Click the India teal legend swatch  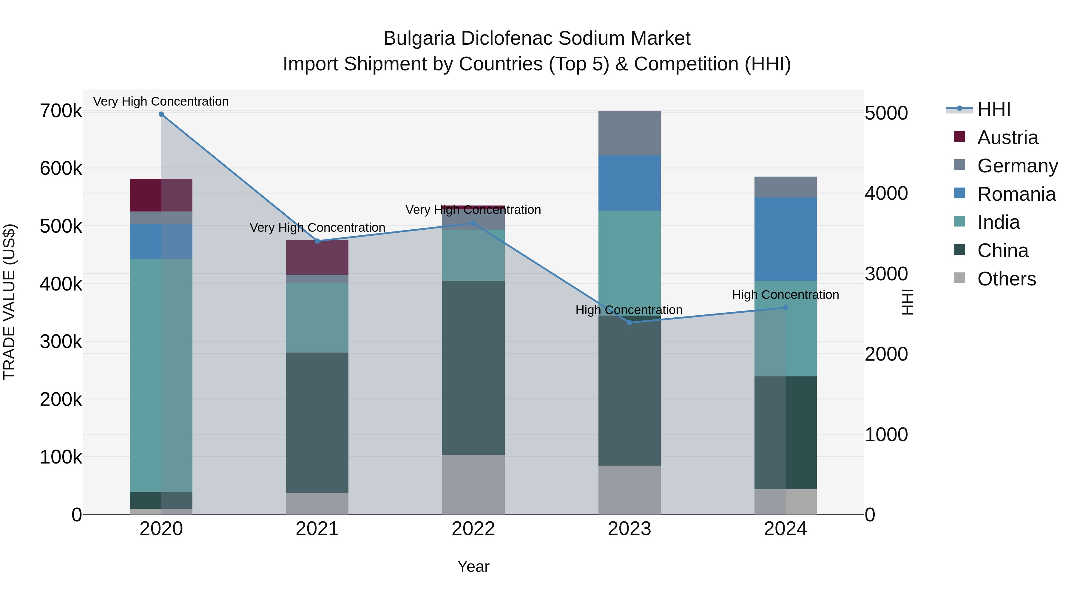(x=959, y=221)
